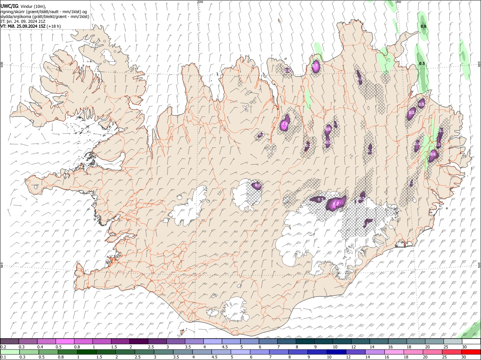Viewport: 481px width, 360px height.
Task: Click the white 30 swatch in upper legend row
Action: coord(471,342)
